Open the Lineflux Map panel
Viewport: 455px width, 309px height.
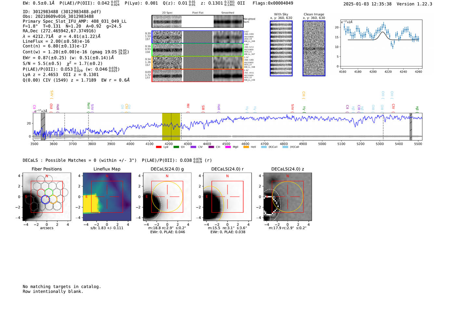pyautogui.click(x=107, y=197)
